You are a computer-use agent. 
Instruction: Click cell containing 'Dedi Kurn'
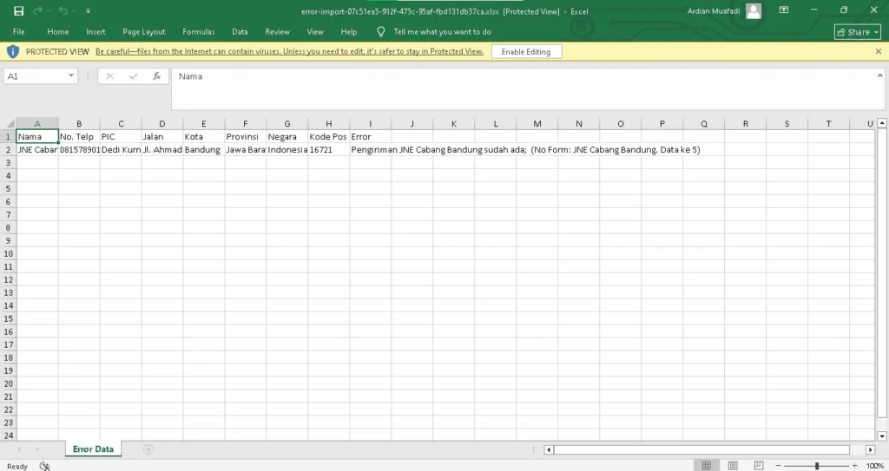point(121,150)
